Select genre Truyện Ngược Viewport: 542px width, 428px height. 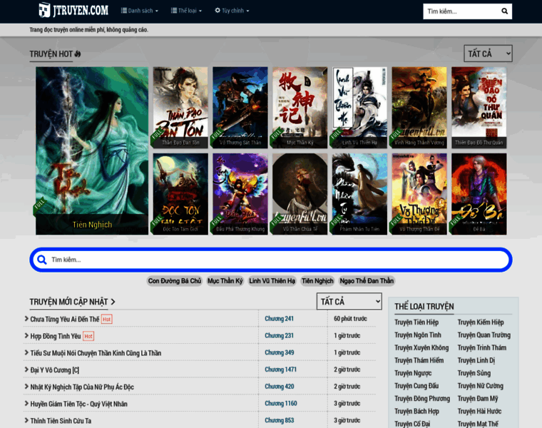pyautogui.click(x=413, y=373)
